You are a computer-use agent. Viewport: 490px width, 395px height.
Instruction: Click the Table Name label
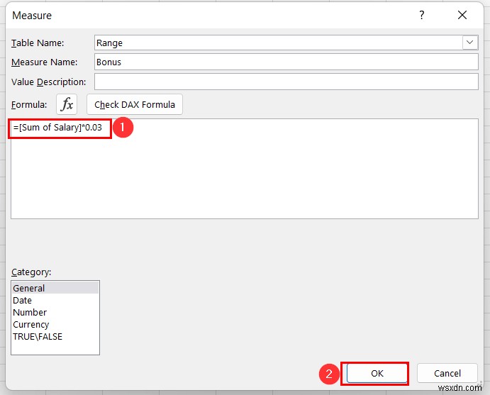coord(38,43)
